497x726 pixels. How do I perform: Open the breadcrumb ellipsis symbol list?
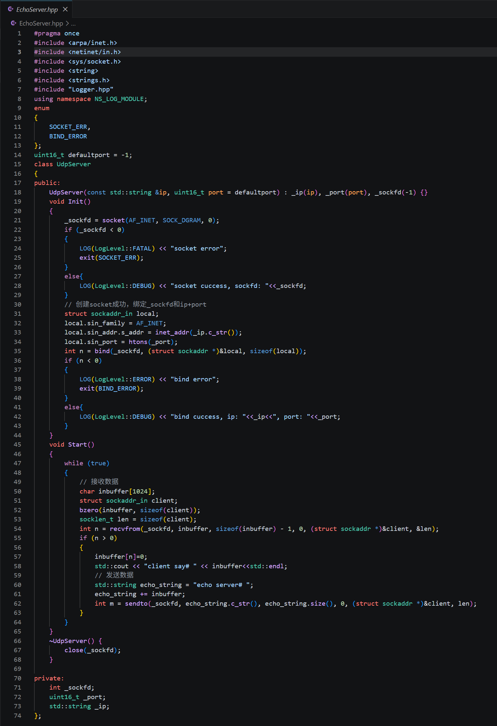(x=73, y=23)
